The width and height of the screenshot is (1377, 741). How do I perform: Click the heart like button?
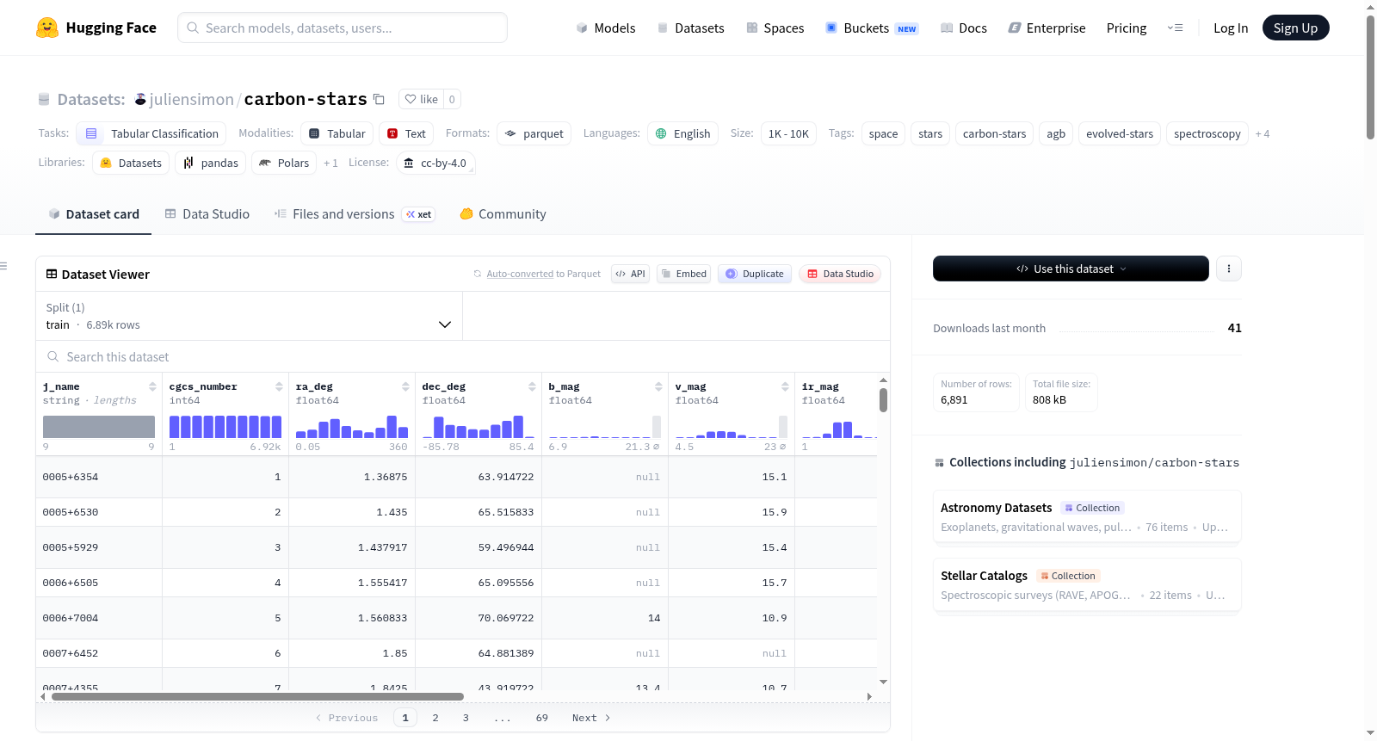(422, 99)
